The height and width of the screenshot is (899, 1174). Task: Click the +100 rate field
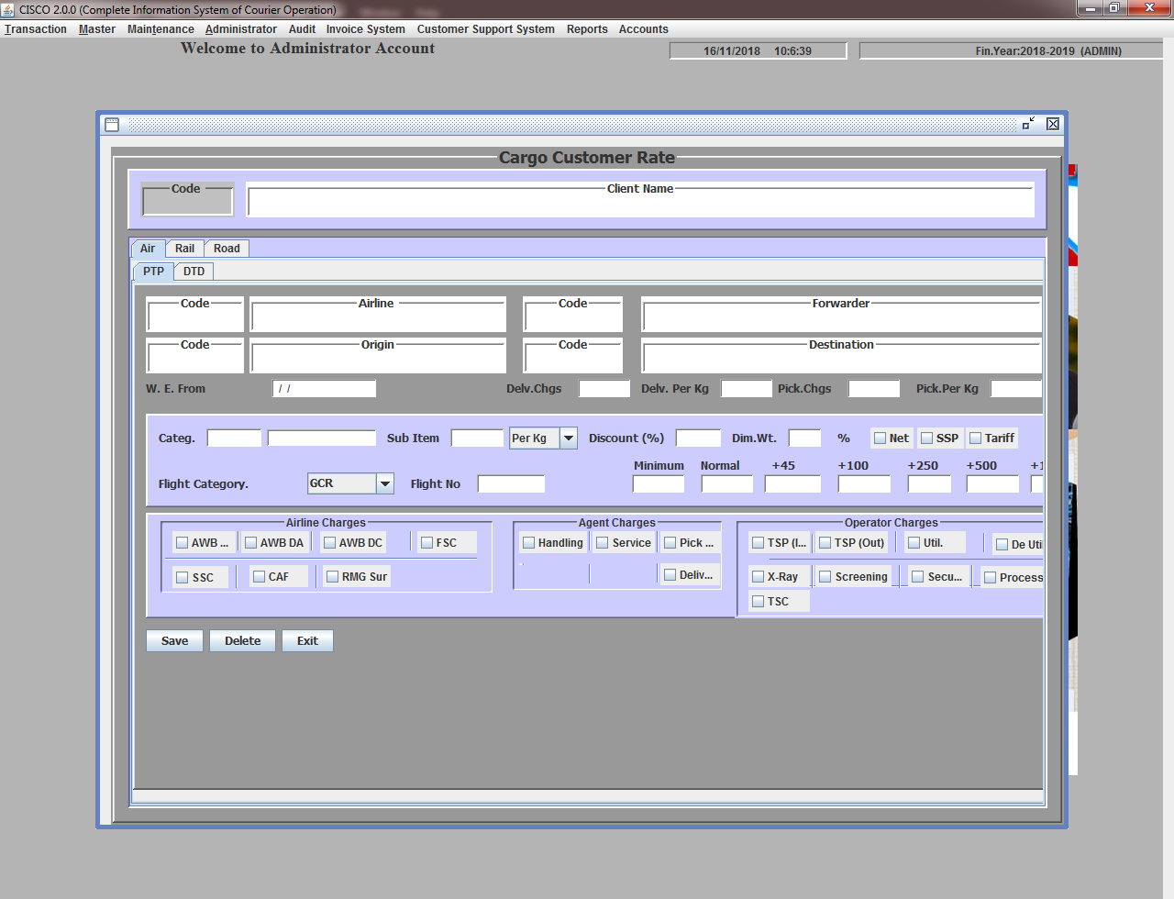(864, 484)
